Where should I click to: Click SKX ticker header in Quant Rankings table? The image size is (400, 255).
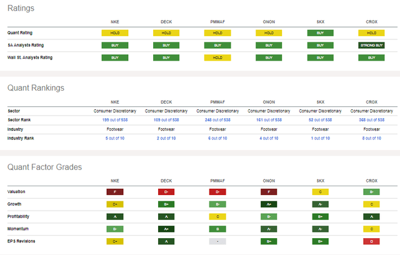pos(320,102)
